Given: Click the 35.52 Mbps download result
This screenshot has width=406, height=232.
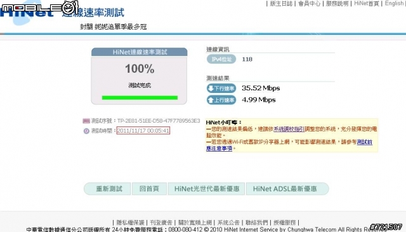Looking at the screenshot, I should point(261,88).
